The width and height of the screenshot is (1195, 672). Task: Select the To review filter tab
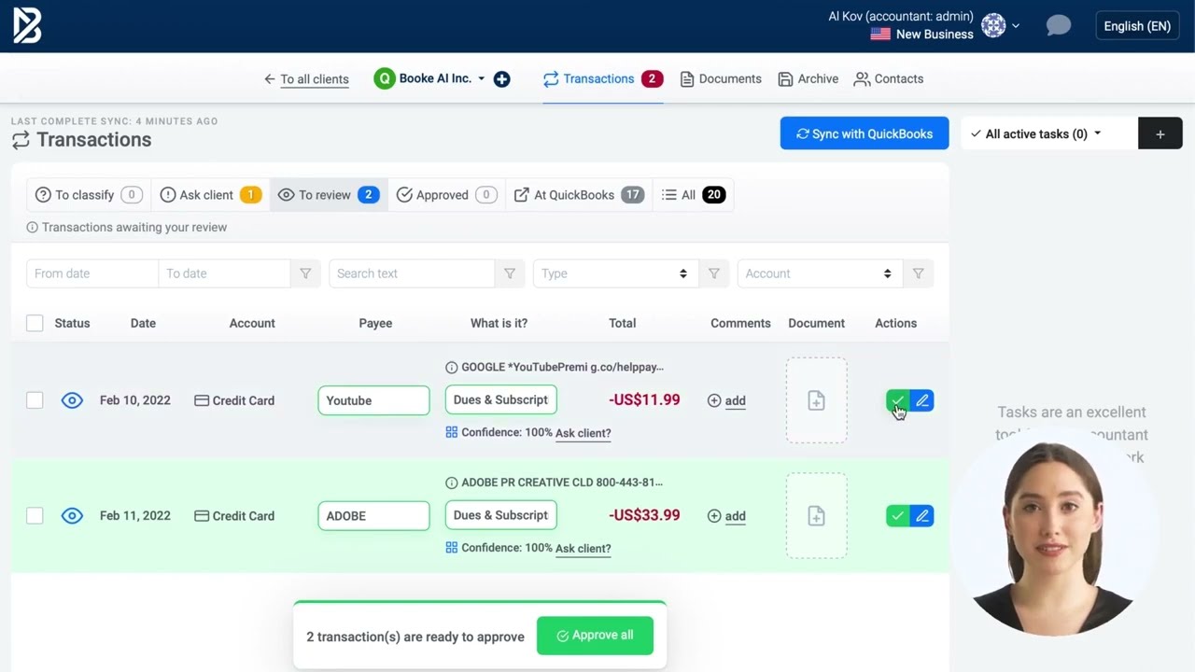click(329, 195)
